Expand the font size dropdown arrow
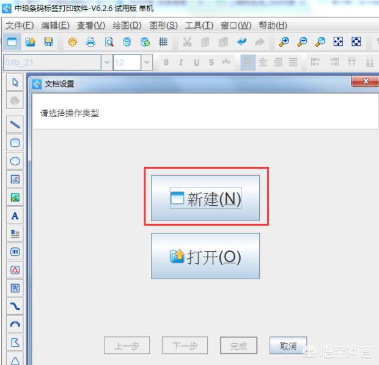The width and height of the screenshot is (379, 365). (x=147, y=62)
